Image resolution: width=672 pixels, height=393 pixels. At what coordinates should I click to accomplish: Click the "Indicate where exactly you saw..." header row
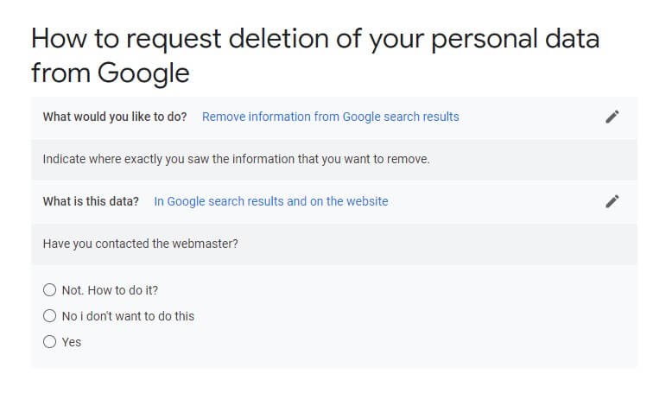[x=334, y=160]
